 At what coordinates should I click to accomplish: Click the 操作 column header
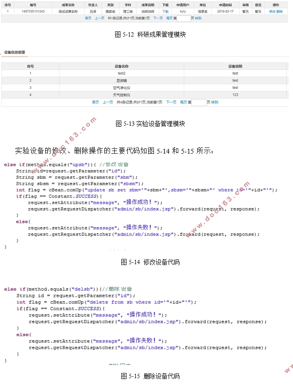[x=276, y=5]
